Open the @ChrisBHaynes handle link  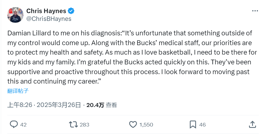point(49,19)
